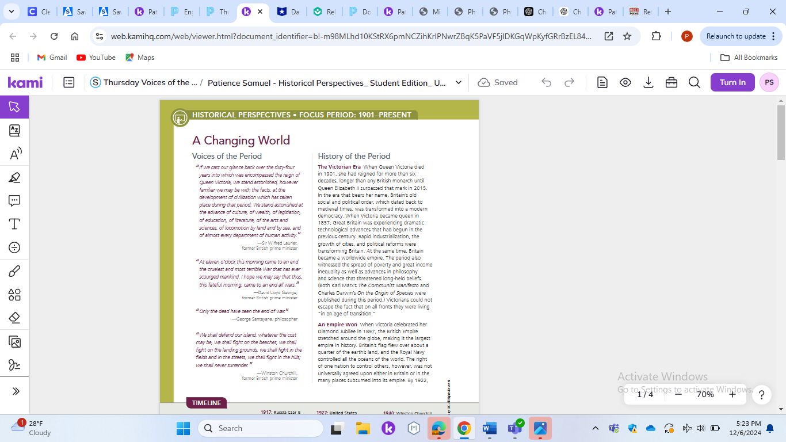Click the page document icon beside the eye

(x=602, y=82)
